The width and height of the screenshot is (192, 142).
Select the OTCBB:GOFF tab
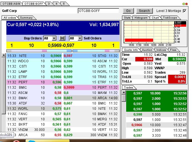pyautogui.click(x=34, y=4)
